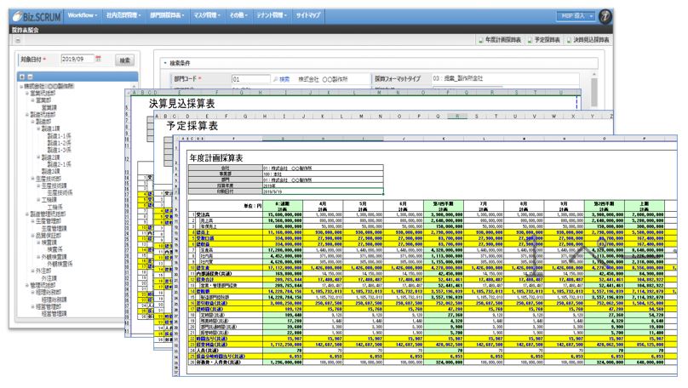Open the その他 menu
The width and height of the screenshot is (688, 388).
(238, 15)
